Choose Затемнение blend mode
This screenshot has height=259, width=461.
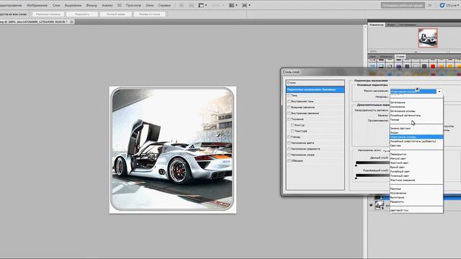416,102
